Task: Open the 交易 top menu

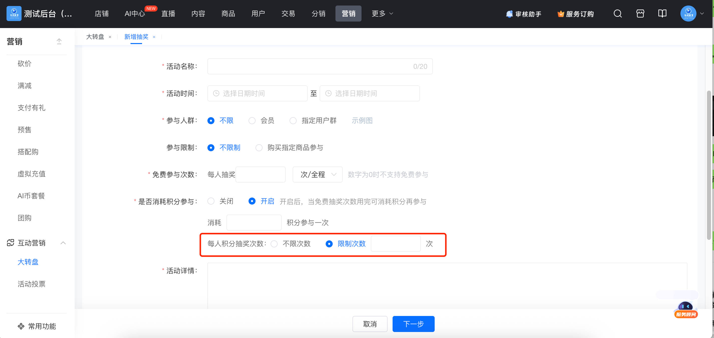Action: click(288, 13)
